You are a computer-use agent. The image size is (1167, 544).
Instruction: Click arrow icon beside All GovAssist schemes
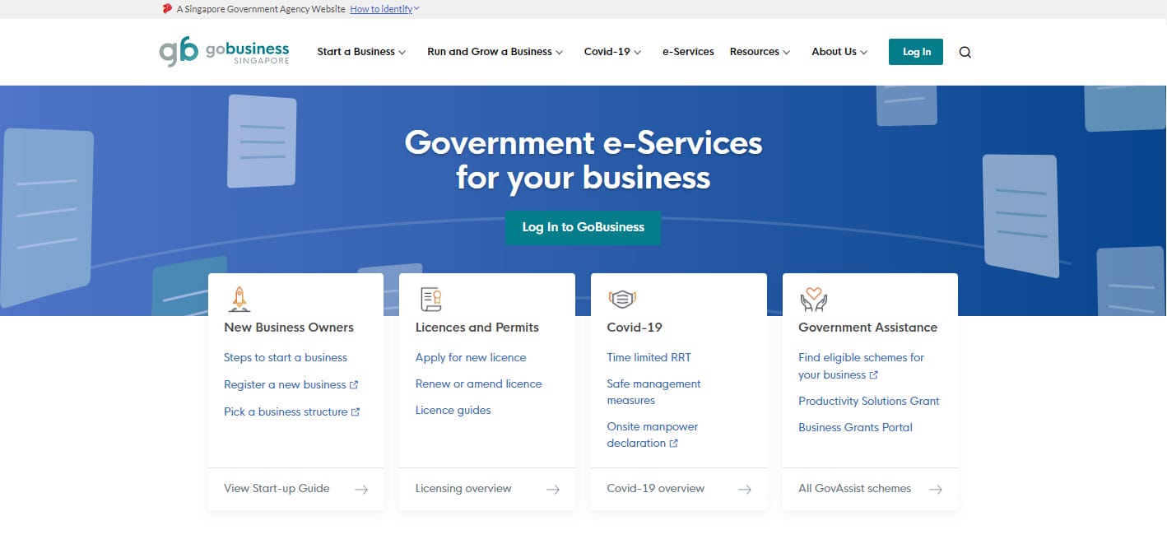pos(936,489)
